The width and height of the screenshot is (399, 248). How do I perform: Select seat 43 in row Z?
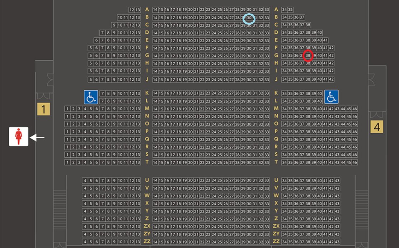click(337, 219)
